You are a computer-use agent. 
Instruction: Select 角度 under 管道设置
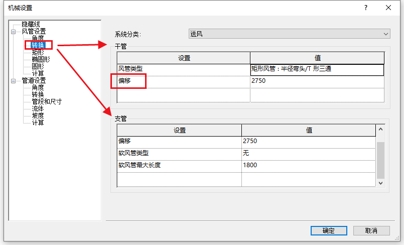point(38,87)
